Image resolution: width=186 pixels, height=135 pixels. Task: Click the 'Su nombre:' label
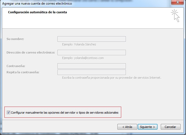(15, 39)
